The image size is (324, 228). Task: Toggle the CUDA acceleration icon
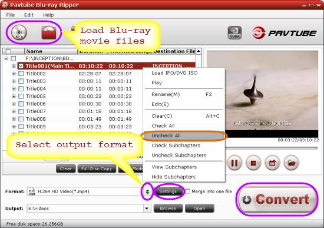234,32
